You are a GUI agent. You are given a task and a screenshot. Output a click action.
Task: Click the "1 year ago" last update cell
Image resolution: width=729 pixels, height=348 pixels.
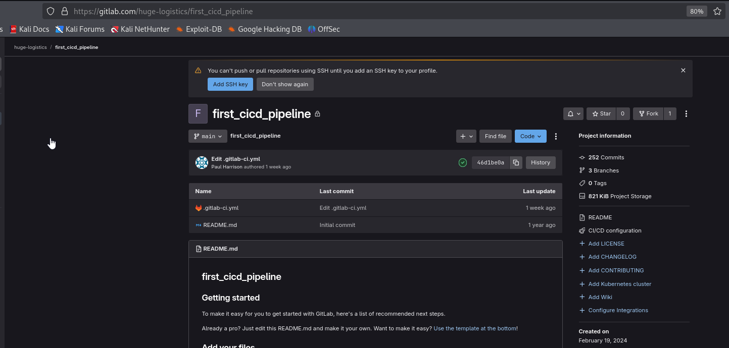click(542, 225)
